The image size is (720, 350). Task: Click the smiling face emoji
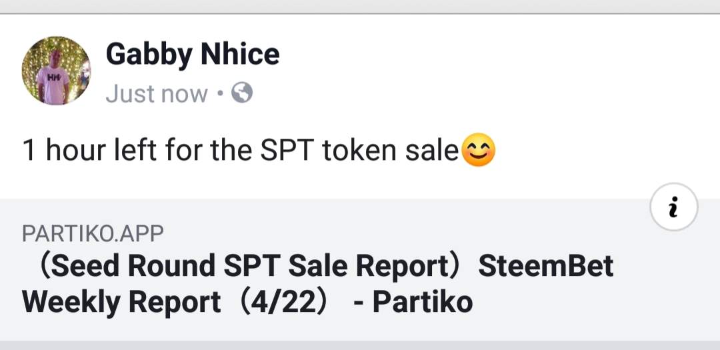click(x=479, y=152)
